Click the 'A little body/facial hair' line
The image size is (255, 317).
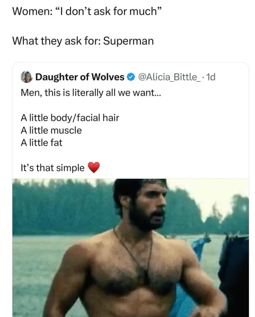(70, 118)
